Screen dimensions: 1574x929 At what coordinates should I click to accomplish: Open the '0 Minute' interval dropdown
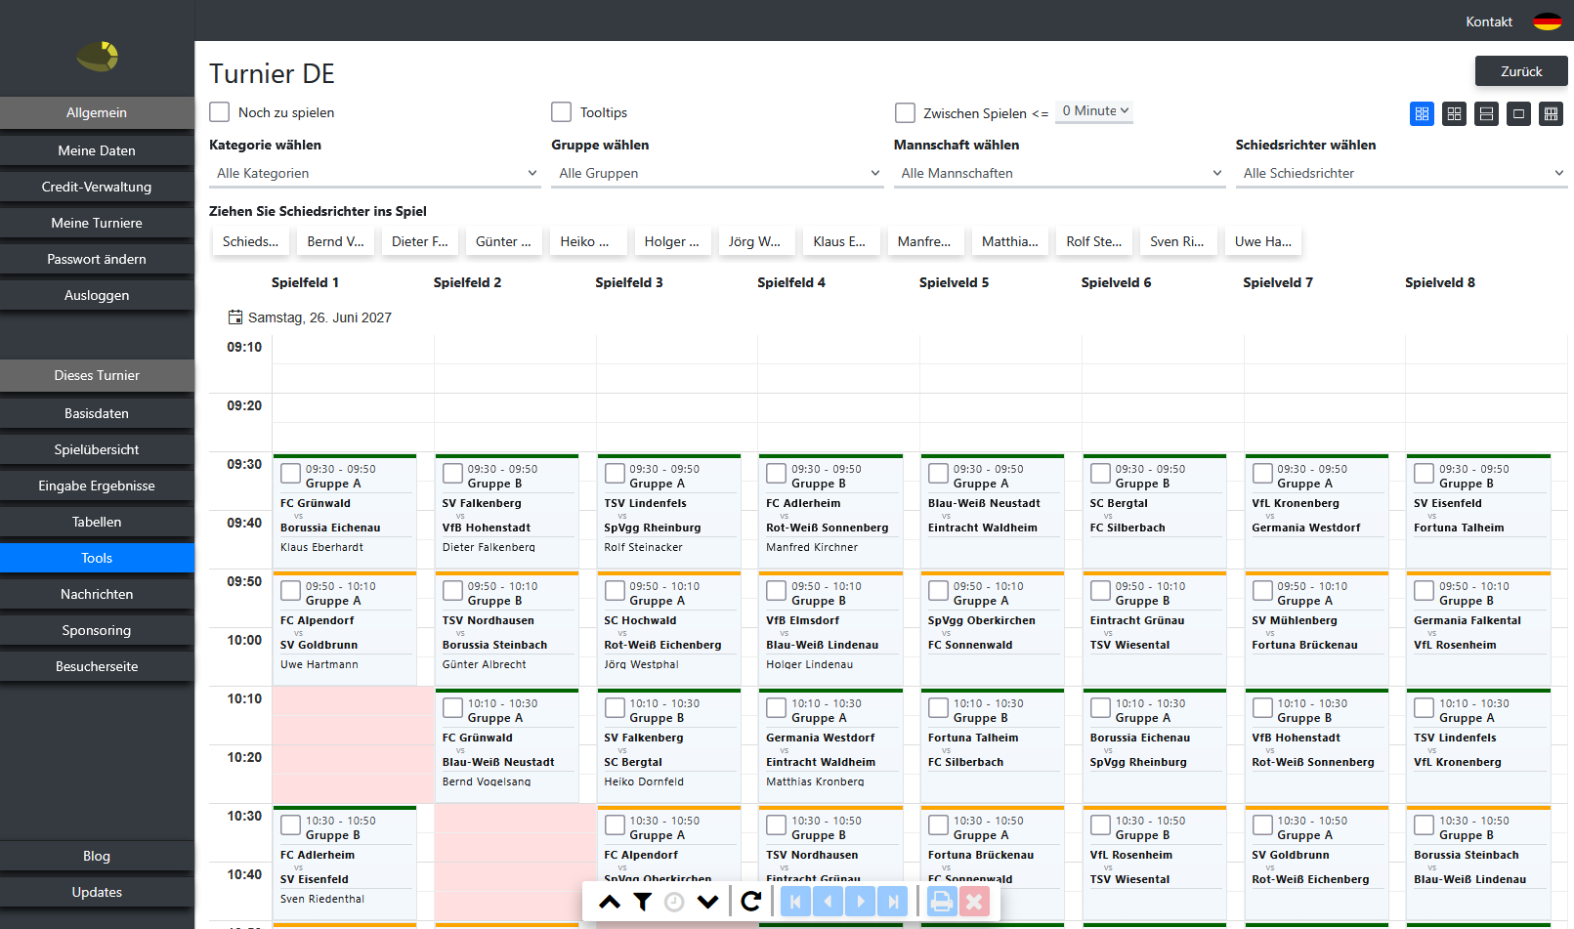tap(1095, 111)
